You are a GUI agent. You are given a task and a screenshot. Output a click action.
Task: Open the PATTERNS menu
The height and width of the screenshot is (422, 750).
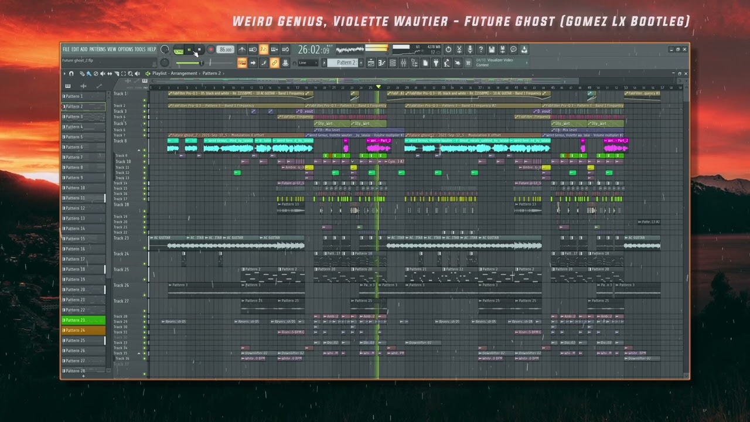[x=97, y=49]
